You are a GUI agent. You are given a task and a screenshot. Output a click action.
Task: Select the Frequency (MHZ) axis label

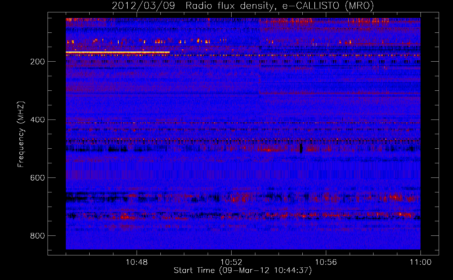[x=21, y=134]
